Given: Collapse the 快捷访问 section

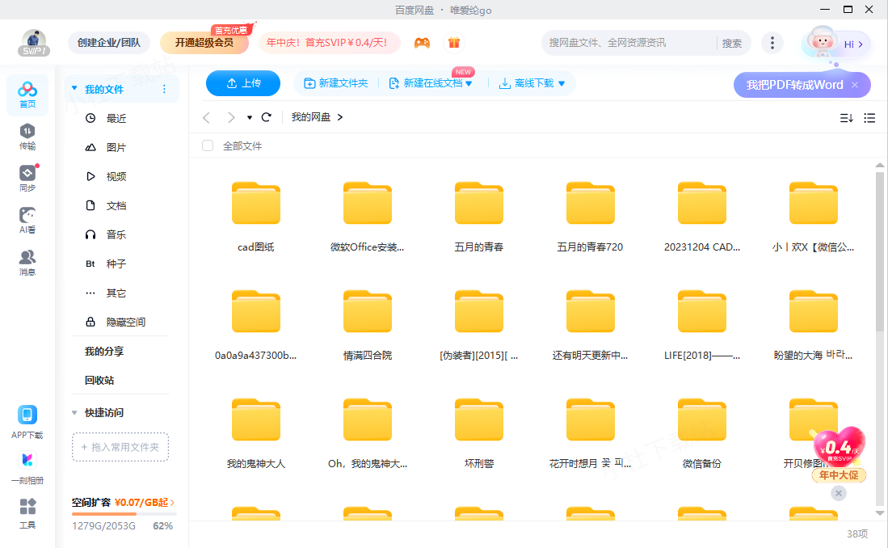Looking at the screenshot, I should 74,412.
